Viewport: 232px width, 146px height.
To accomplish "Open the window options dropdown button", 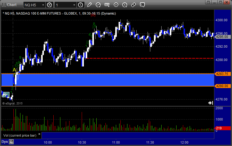I will [208, 2].
